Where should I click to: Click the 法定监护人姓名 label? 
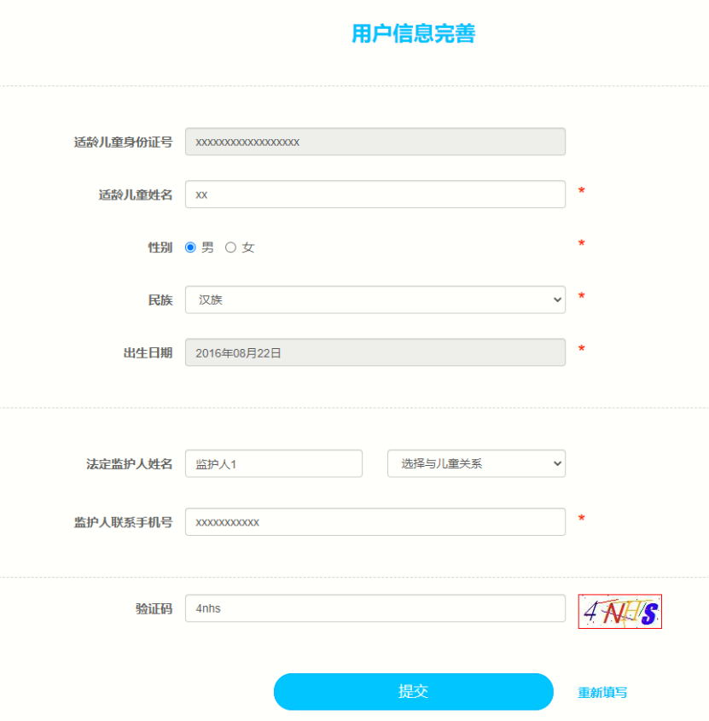pyautogui.click(x=129, y=464)
